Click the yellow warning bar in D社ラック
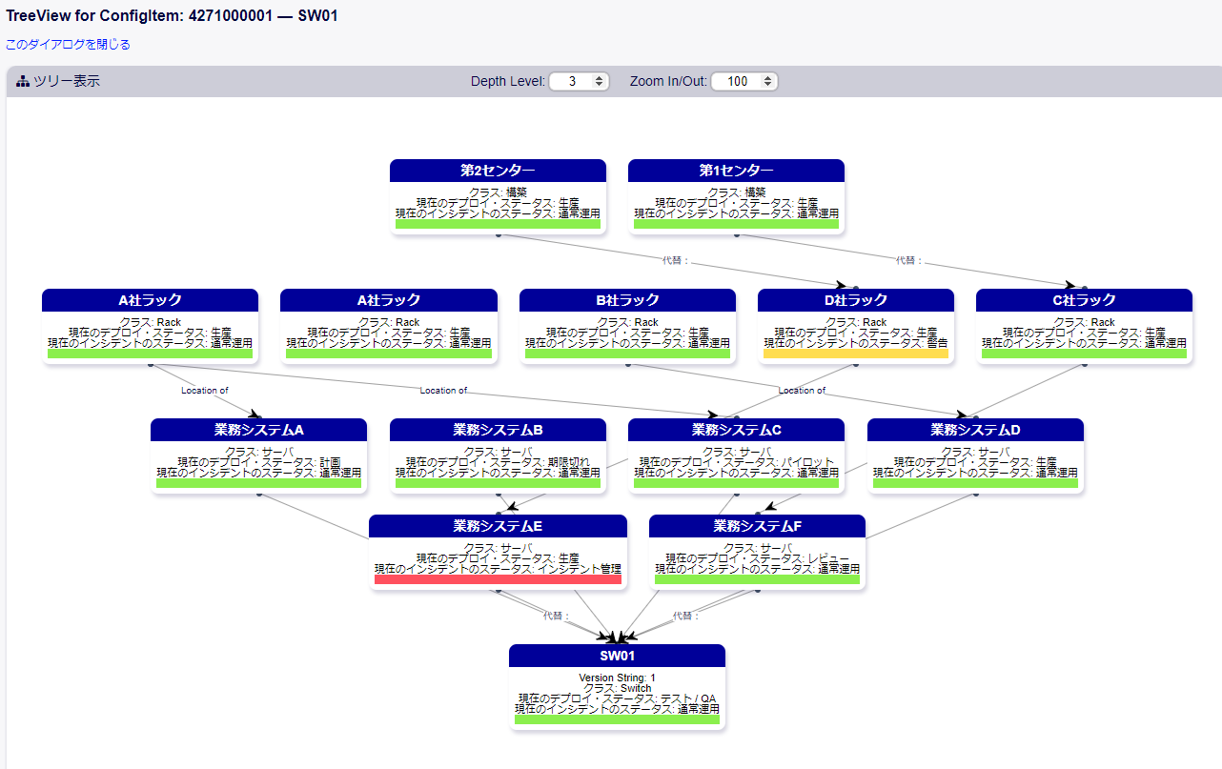 pos(855,354)
